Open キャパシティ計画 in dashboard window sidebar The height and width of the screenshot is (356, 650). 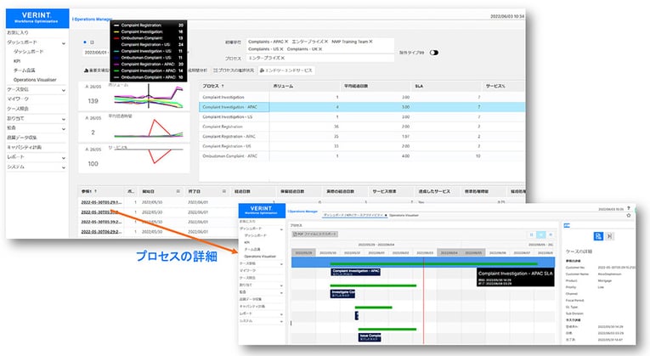24,148
